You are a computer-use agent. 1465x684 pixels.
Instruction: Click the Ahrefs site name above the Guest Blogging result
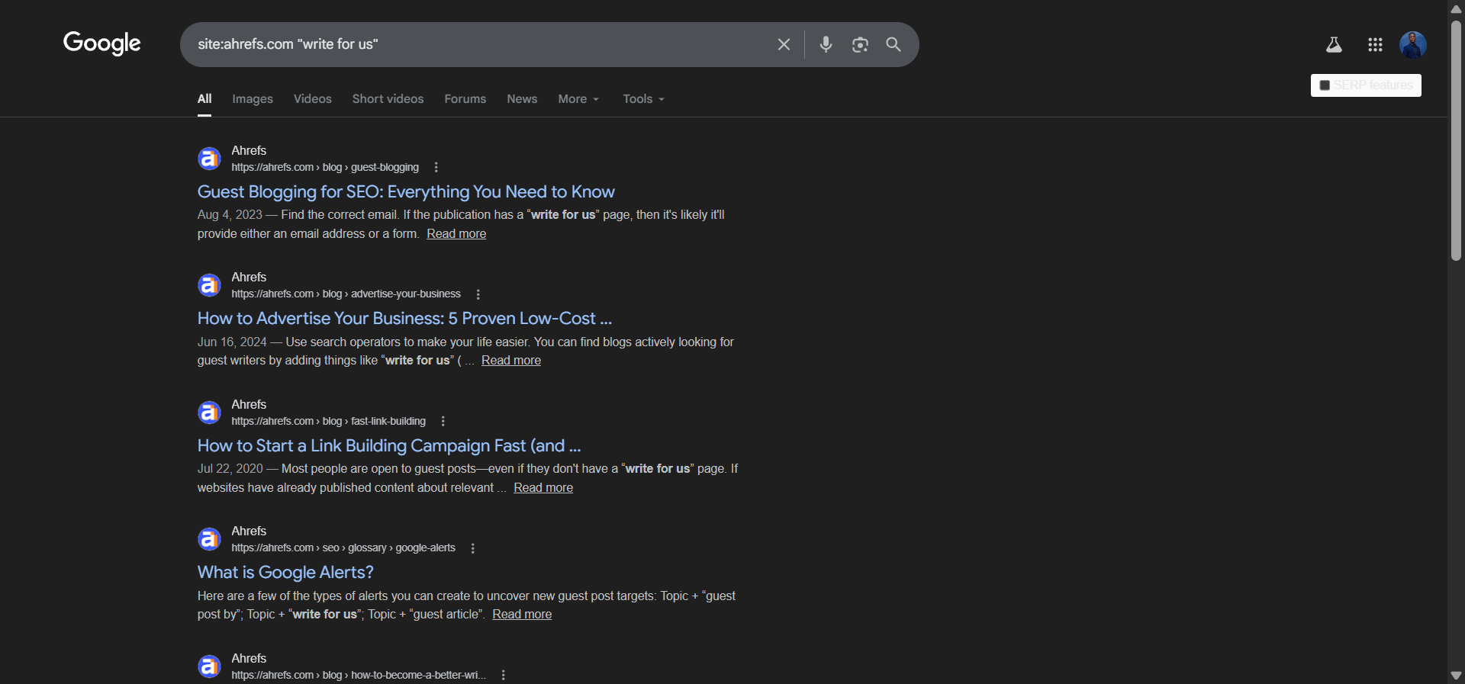pos(249,151)
